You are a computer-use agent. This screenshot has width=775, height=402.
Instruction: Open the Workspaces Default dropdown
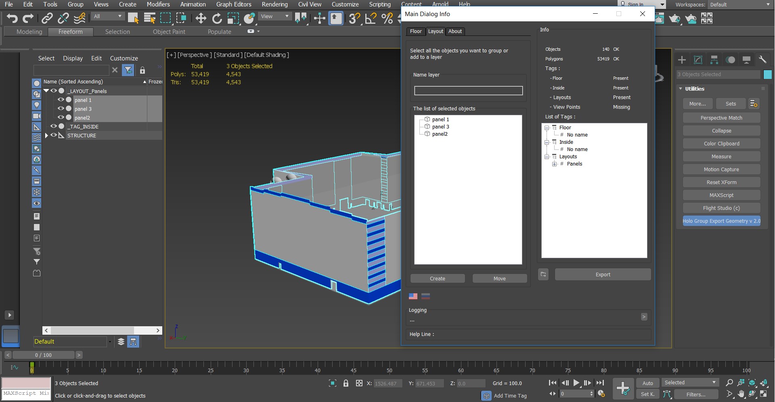click(x=740, y=4)
